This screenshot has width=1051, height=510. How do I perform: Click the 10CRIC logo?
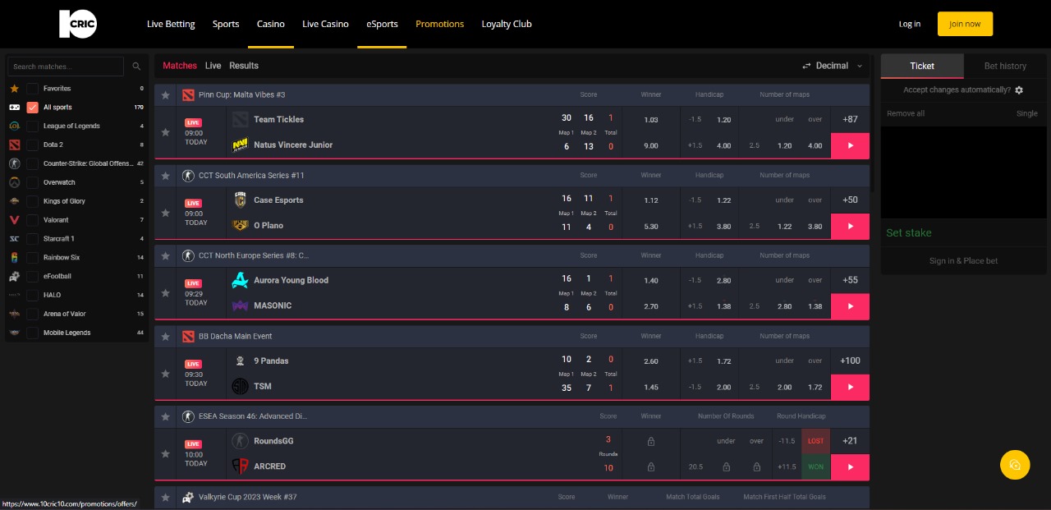[78, 24]
